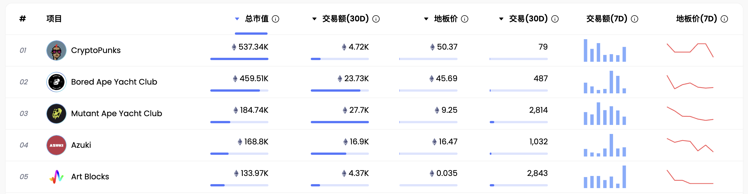This screenshot has height=194, width=748.
Task: Click info icon beside 交易额(7D)
Action: (635, 19)
